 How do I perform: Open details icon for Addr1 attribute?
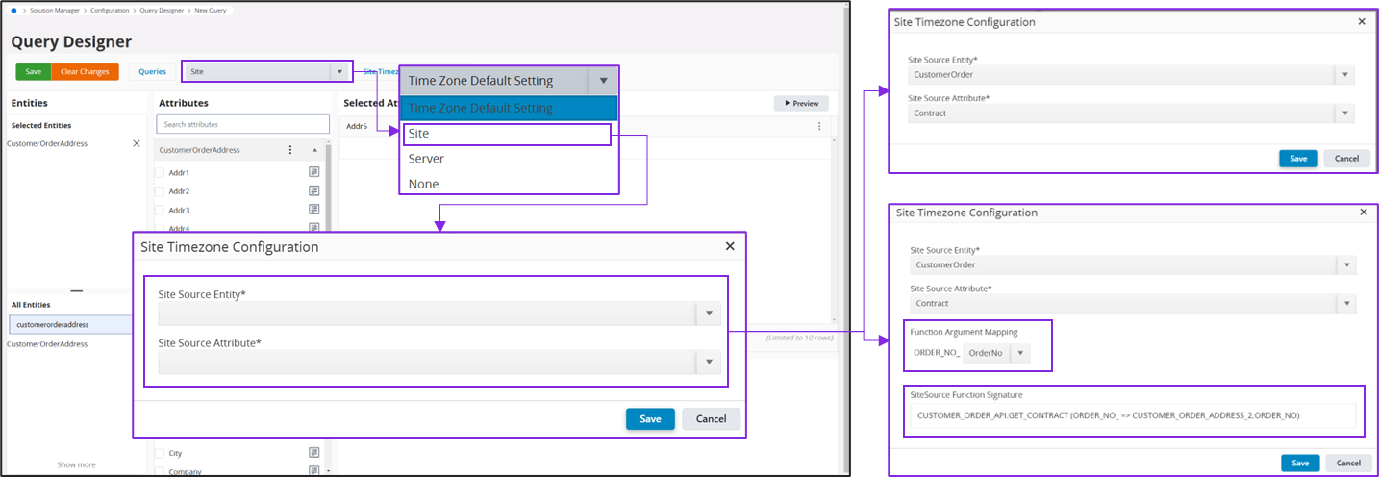(x=313, y=172)
